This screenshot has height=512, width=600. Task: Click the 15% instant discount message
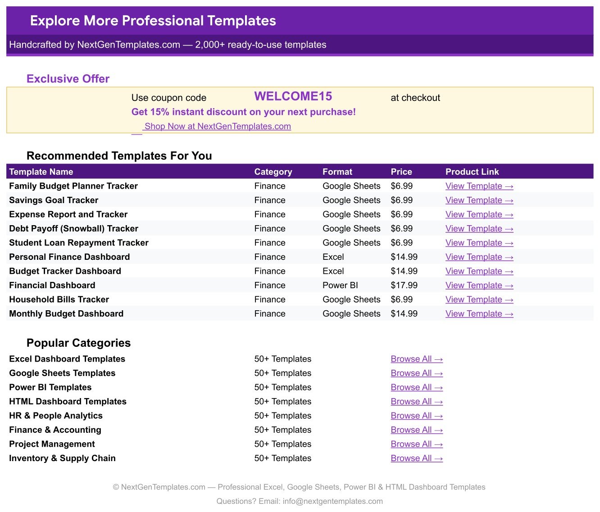244,112
